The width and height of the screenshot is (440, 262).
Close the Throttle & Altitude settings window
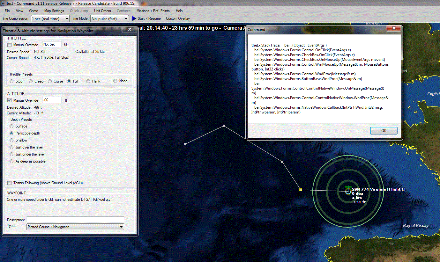(x=130, y=29)
